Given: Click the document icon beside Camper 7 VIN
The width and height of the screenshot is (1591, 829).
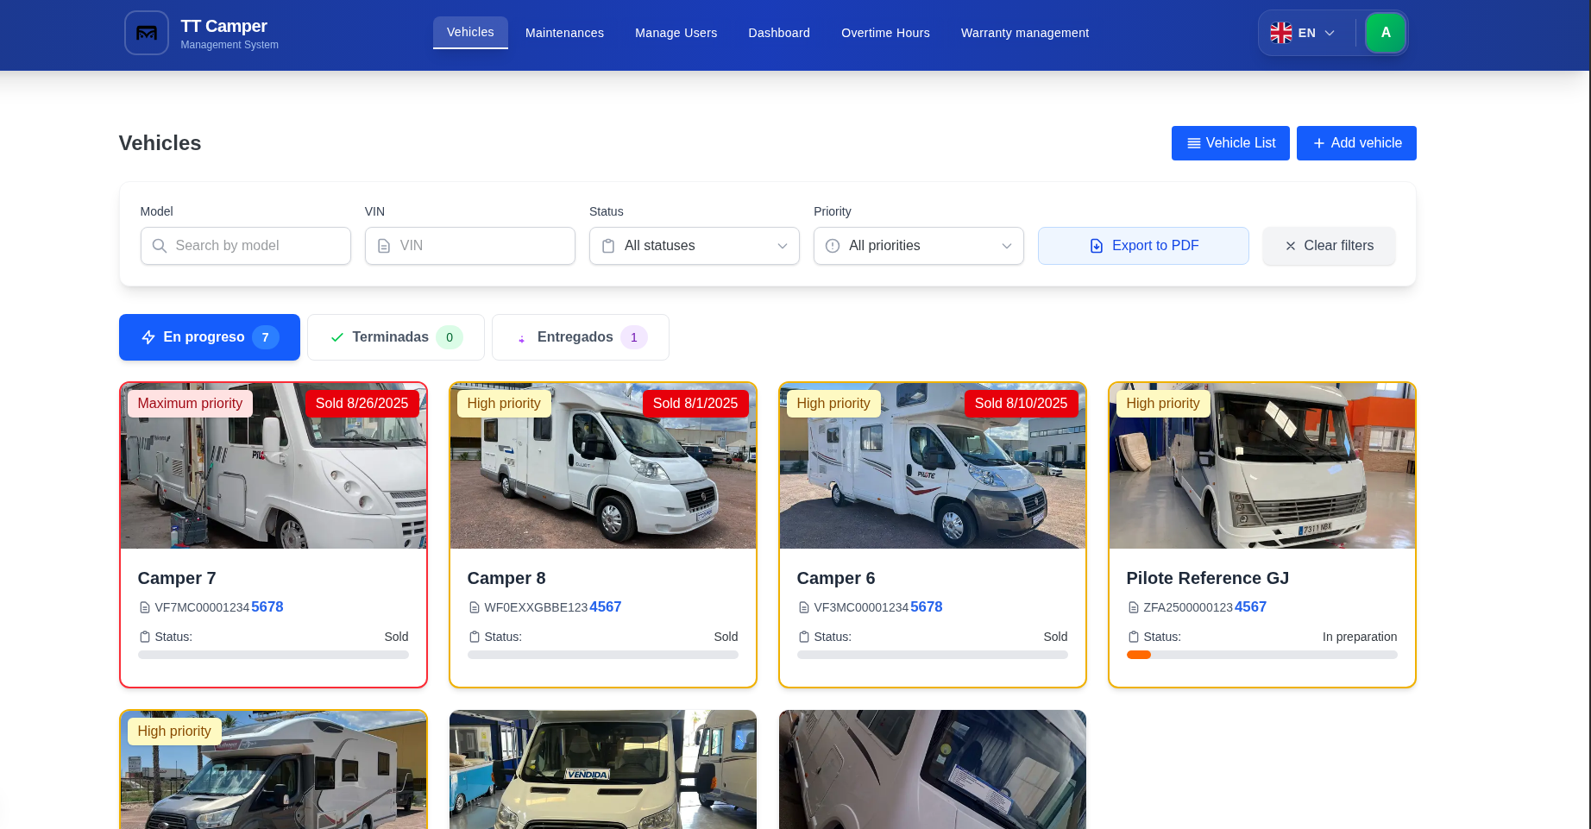Looking at the screenshot, I should pyautogui.click(x=145, y=608).
